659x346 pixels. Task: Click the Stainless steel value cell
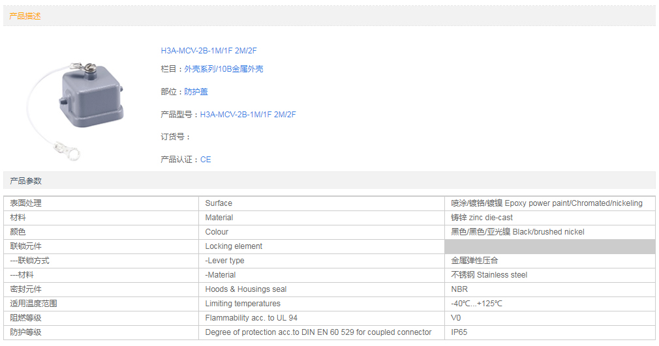[x=489, y=275]
